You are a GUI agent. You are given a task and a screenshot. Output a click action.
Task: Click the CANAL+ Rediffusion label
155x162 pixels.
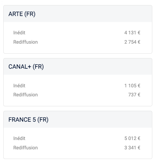tap(26, 95)
